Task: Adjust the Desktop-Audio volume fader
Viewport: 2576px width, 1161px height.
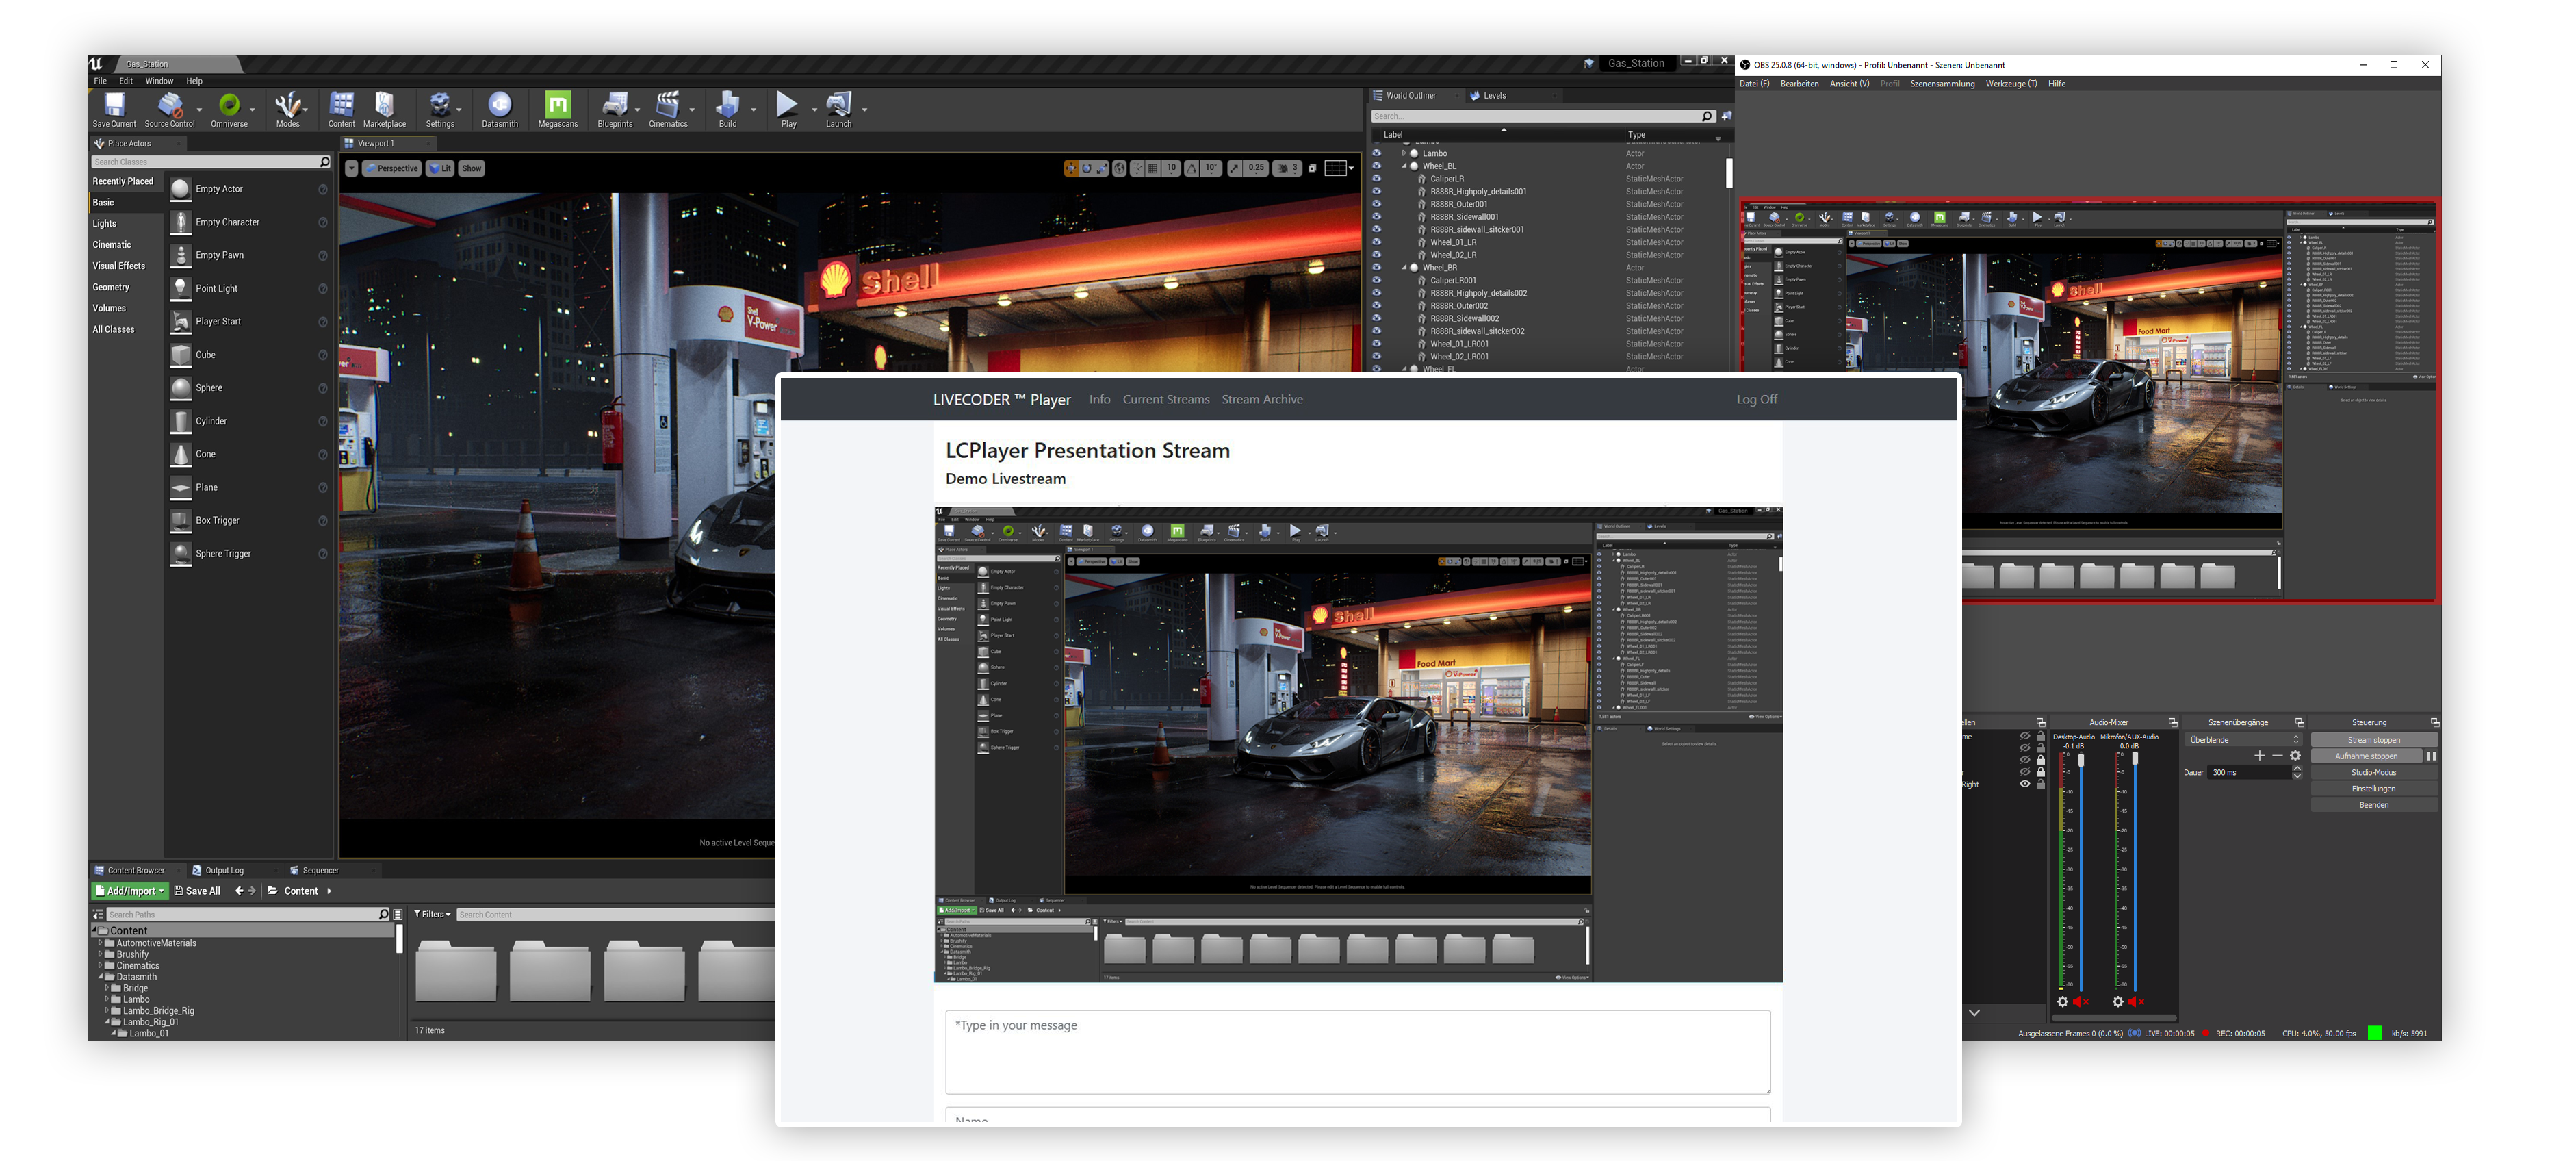Action: coord(2082,760)
